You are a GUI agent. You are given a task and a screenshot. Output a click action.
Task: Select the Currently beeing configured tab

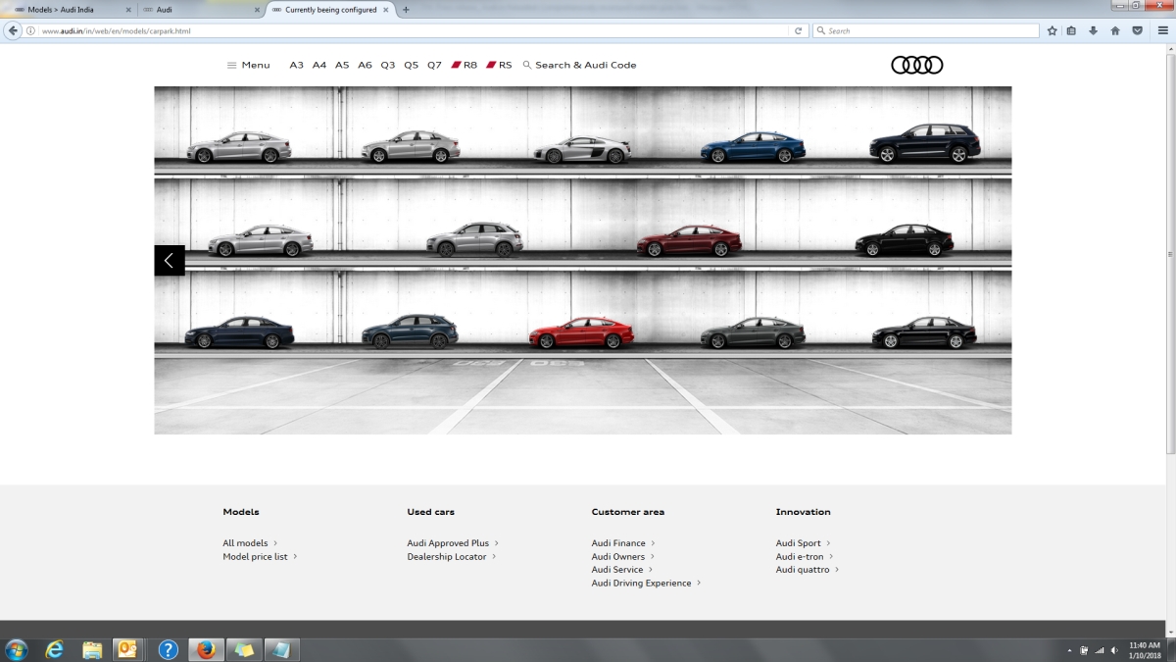[330, 10]
